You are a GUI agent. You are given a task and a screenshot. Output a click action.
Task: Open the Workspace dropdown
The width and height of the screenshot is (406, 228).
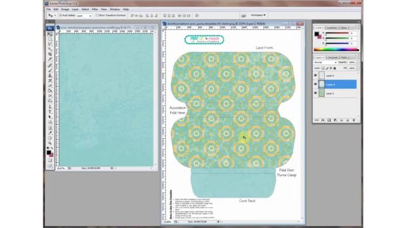[x=258, y=15]
